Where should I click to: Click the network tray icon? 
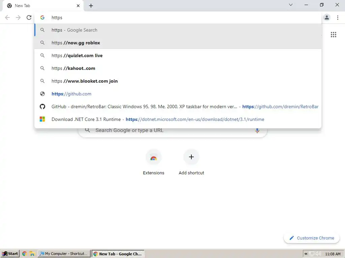coord(312,254)
